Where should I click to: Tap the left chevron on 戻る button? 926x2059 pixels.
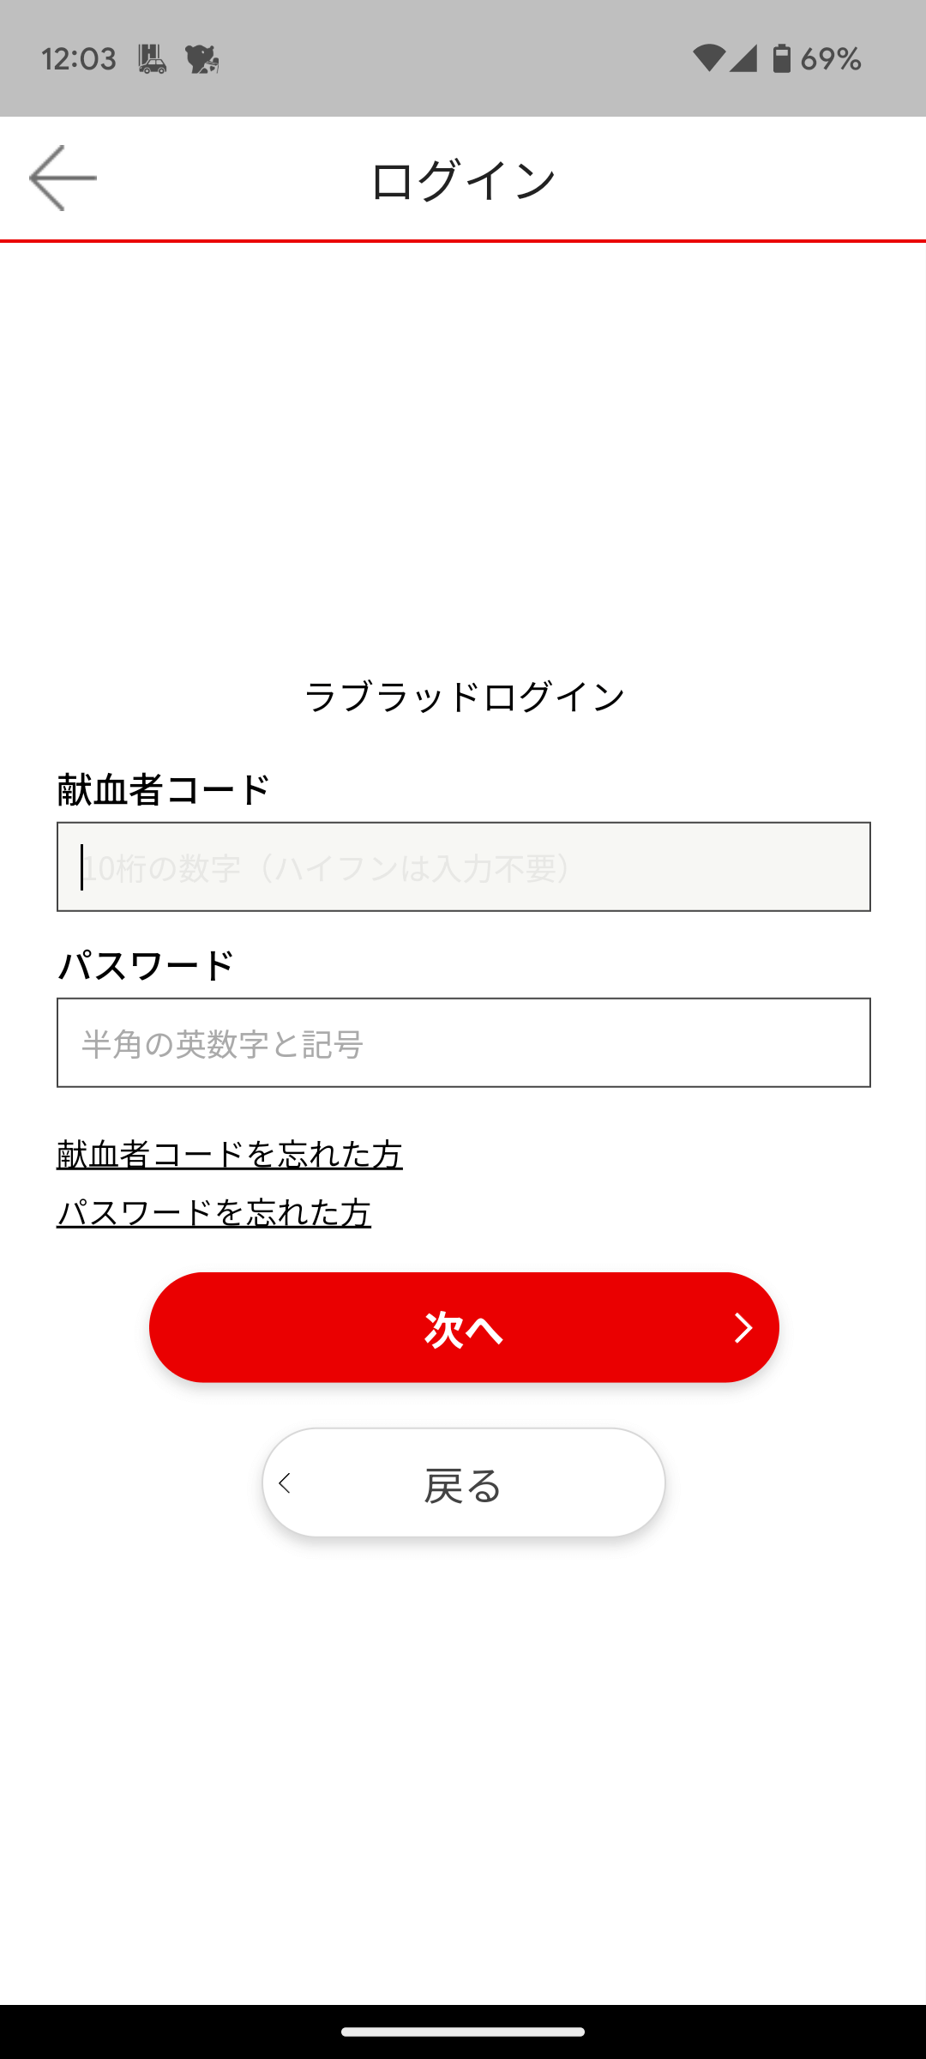click(x=286, y=1483)
